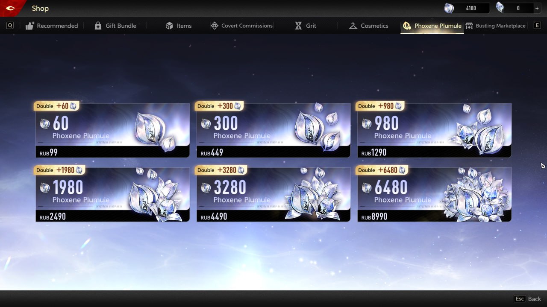Buy the 60 Phoxene Plumule pack
The width and height of the screenshot is (547, 307).
112,130
